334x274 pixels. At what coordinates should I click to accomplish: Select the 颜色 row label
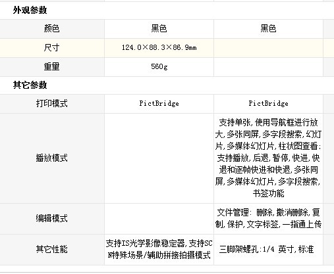click(x=51, y=28)
